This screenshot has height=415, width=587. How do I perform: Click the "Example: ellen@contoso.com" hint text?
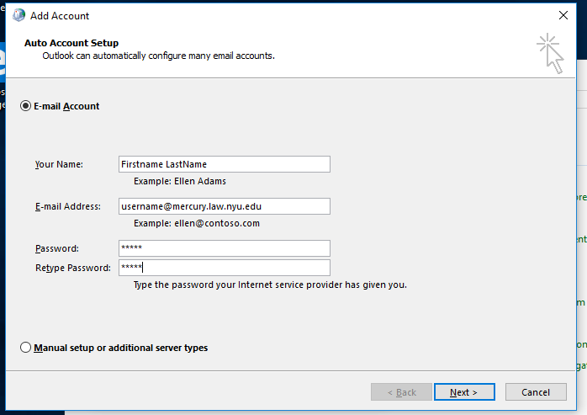(197, 223)
